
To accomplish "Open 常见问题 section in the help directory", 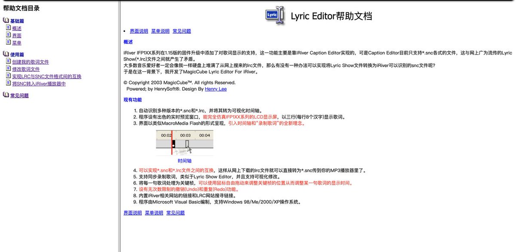I will pyautogui.click(x=19, y=95).
